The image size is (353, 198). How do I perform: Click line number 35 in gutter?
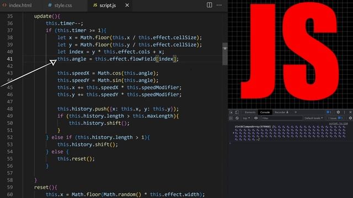tap(10, 16)
